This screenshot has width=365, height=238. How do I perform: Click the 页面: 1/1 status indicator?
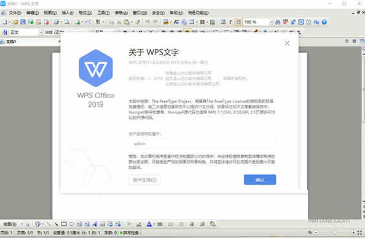[x=25, y=232]
